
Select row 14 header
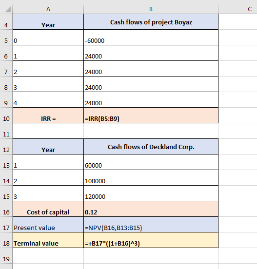click(x=6, y=178)
